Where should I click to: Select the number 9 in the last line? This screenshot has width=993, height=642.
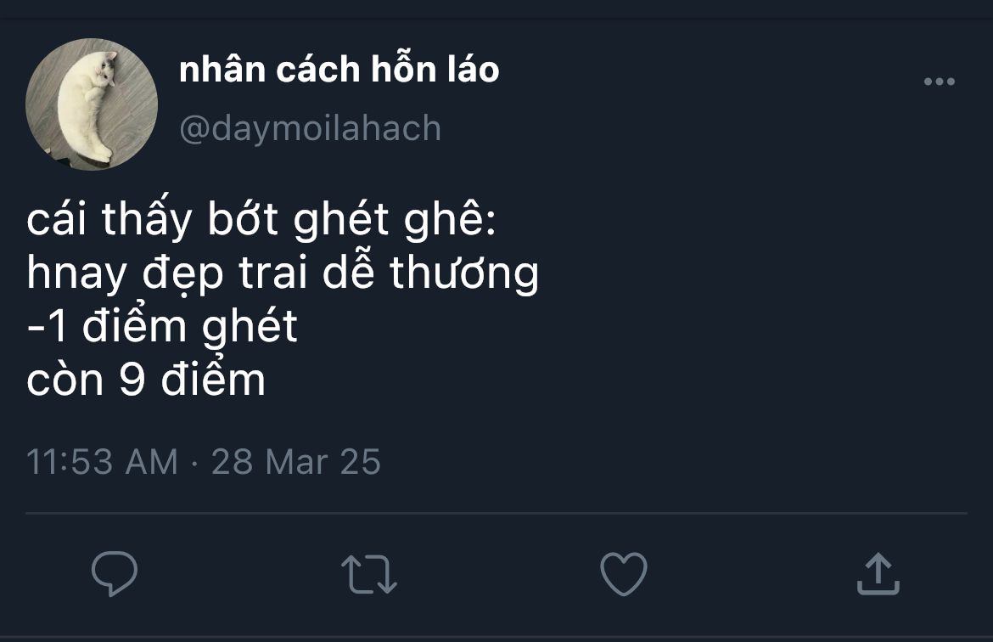pyautogui.click(x=132, y=380)
